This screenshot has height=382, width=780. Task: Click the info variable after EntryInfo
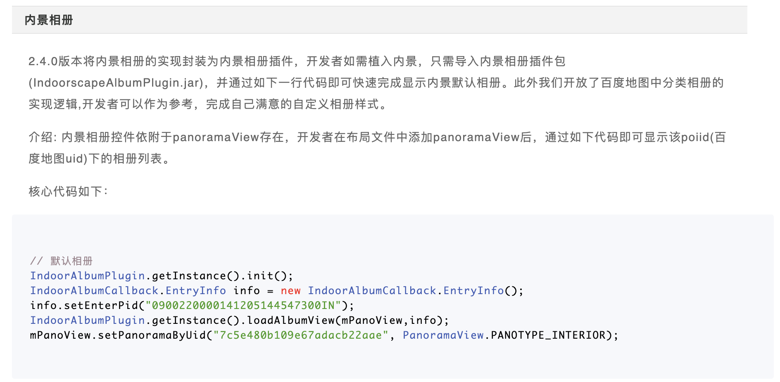247,290
